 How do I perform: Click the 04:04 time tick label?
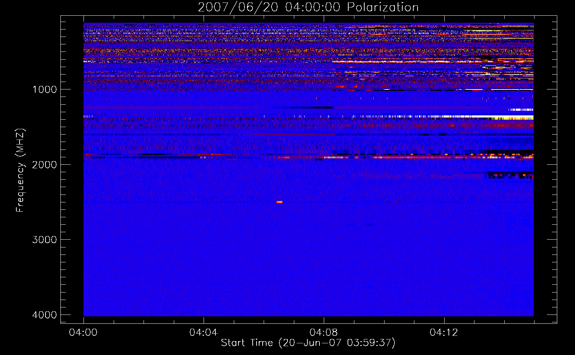203,332
